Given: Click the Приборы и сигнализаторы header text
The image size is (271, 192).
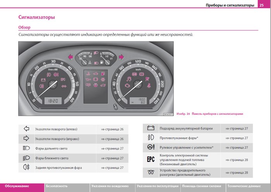Looking at the screenshot, I should 230,5.
